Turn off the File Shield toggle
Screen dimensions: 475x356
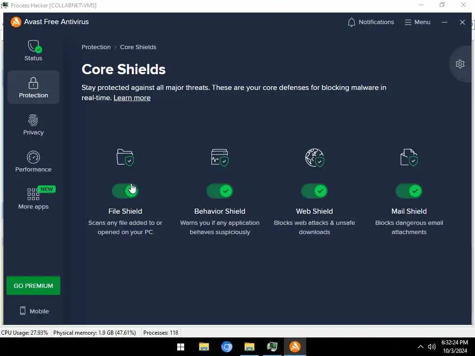125,191
